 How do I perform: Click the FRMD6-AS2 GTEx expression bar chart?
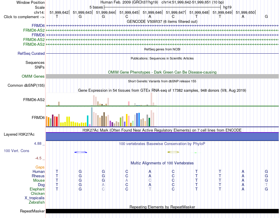click(x=101, y=99)
